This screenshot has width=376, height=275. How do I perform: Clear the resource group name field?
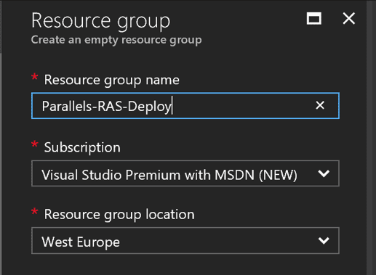point(320,105)
